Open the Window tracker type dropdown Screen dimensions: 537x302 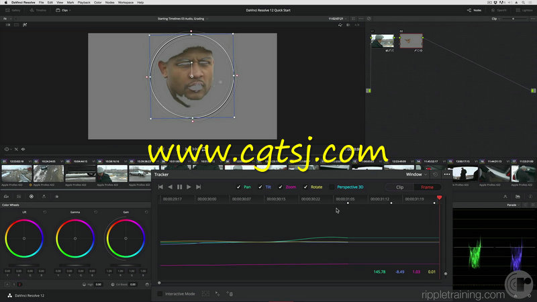pyautogui.click(x=416, y=174)
